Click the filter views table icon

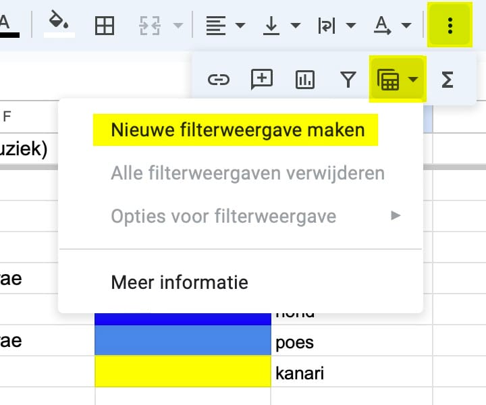click(389, 80)
